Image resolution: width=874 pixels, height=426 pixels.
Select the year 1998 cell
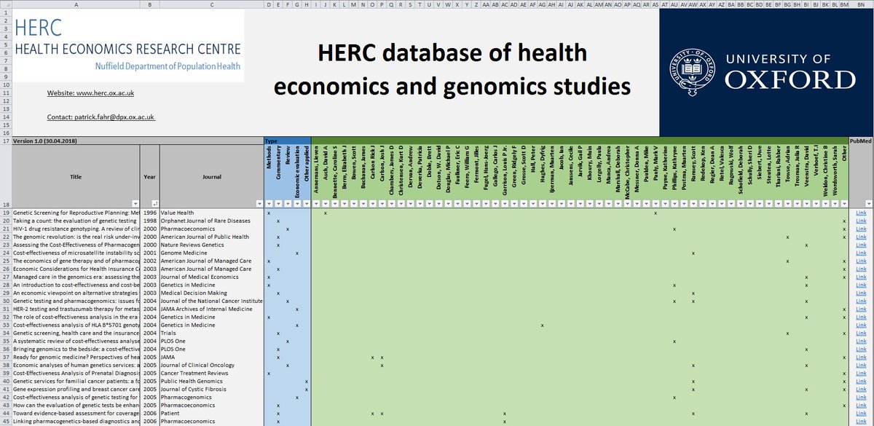[151, 221]
